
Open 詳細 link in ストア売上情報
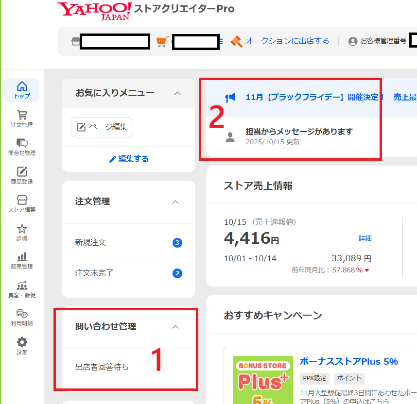365,238
